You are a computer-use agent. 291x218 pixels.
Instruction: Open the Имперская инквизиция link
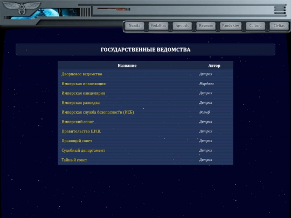(84, 83)
